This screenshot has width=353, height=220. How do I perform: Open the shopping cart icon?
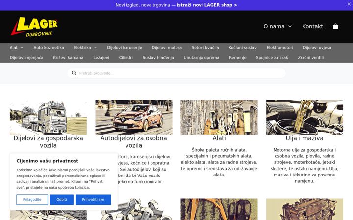pos(335,26)
